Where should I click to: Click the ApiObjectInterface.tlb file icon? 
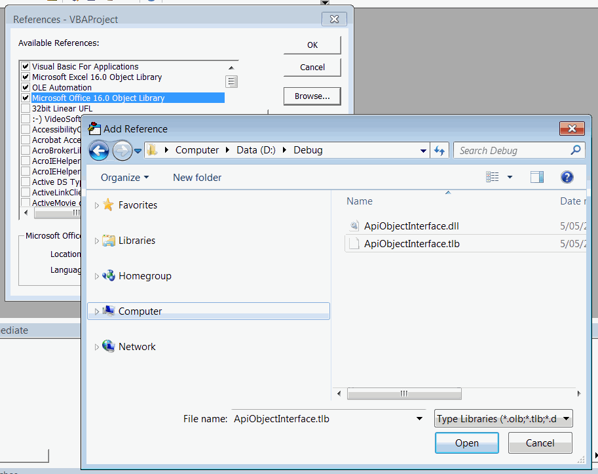tap(354, 243)
